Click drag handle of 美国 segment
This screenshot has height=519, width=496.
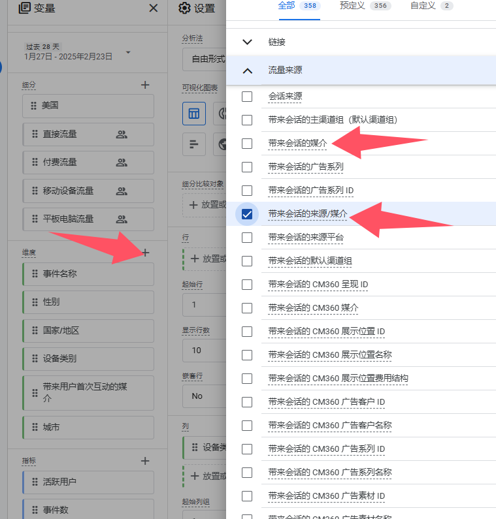pos(33,106)
